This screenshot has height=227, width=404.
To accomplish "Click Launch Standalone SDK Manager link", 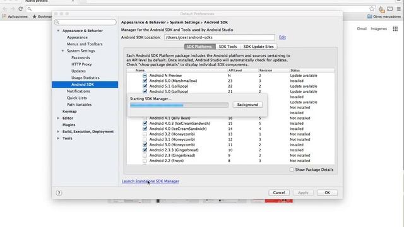I will point(150,181).
